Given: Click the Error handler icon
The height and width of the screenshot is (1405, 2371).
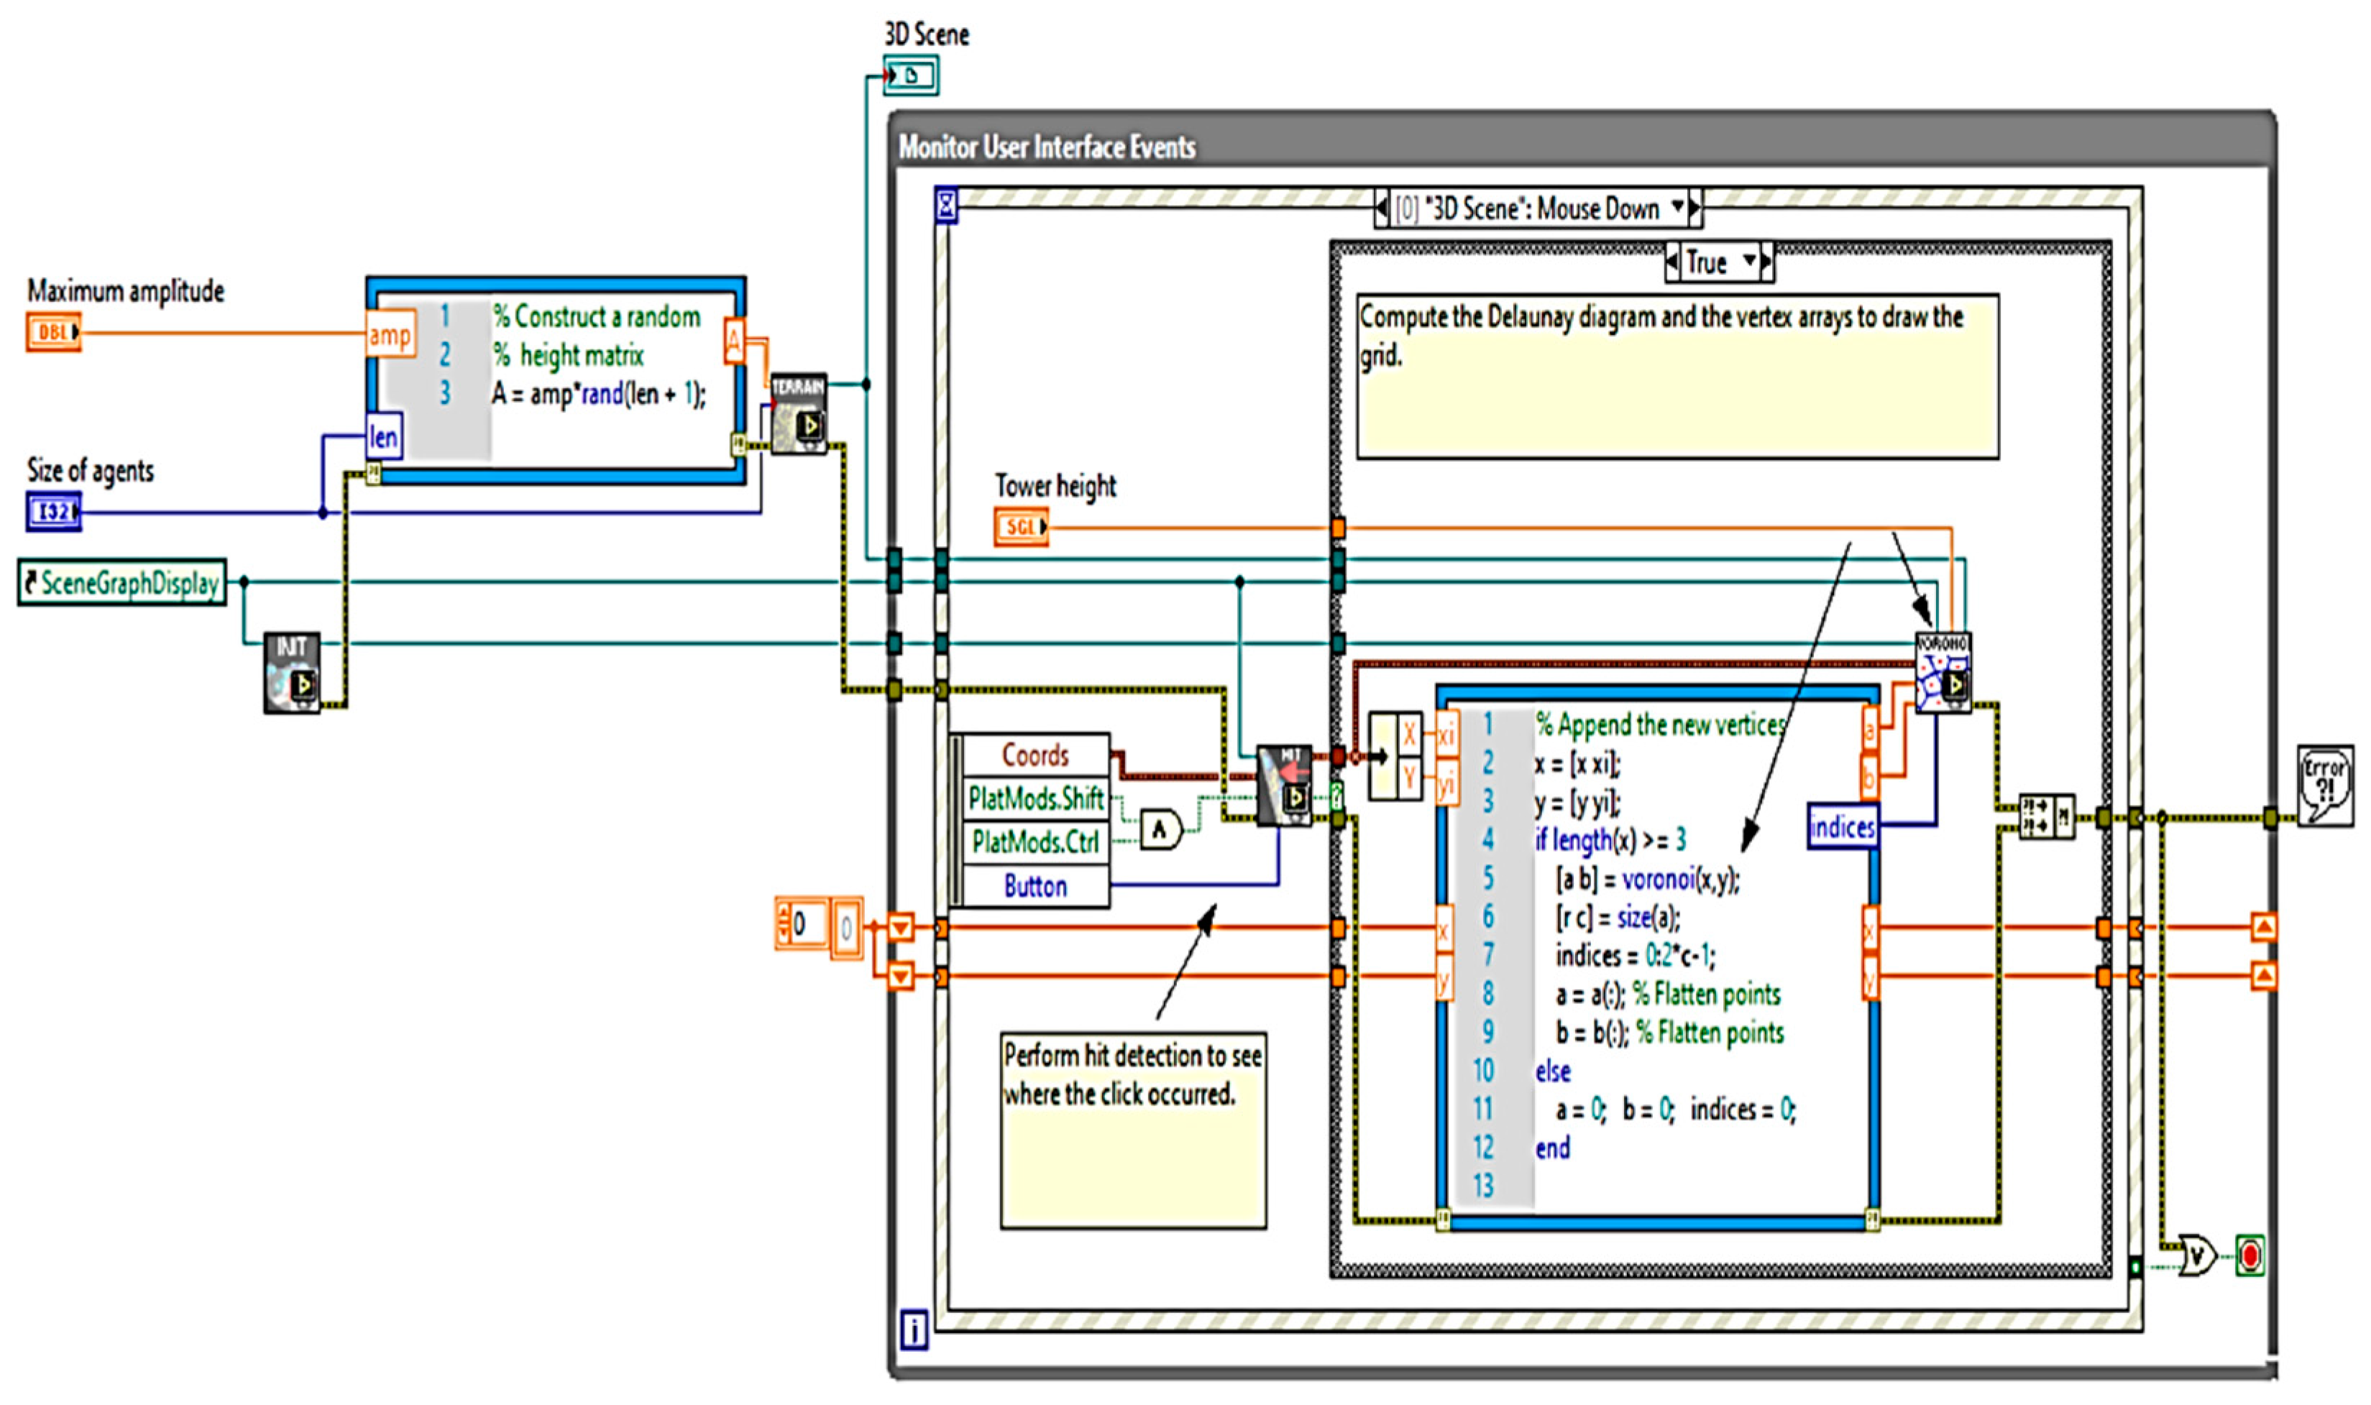Looking at the screenshot, I should (2324, 785).
